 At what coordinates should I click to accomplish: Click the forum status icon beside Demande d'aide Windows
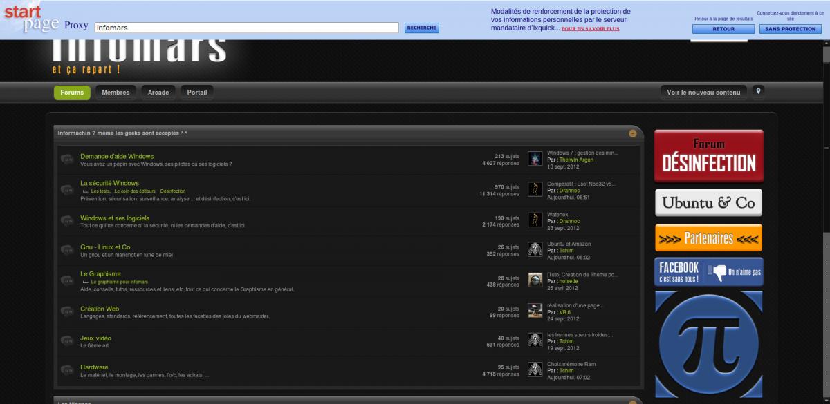coord(67,160)
